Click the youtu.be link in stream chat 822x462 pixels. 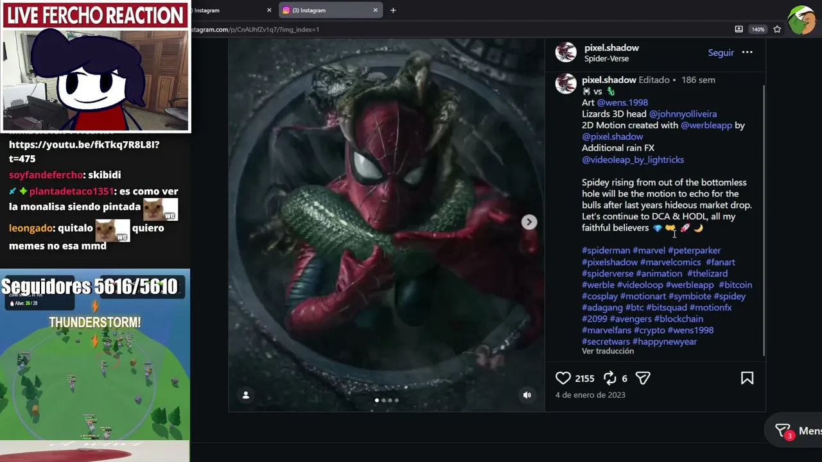click(84, 151)
